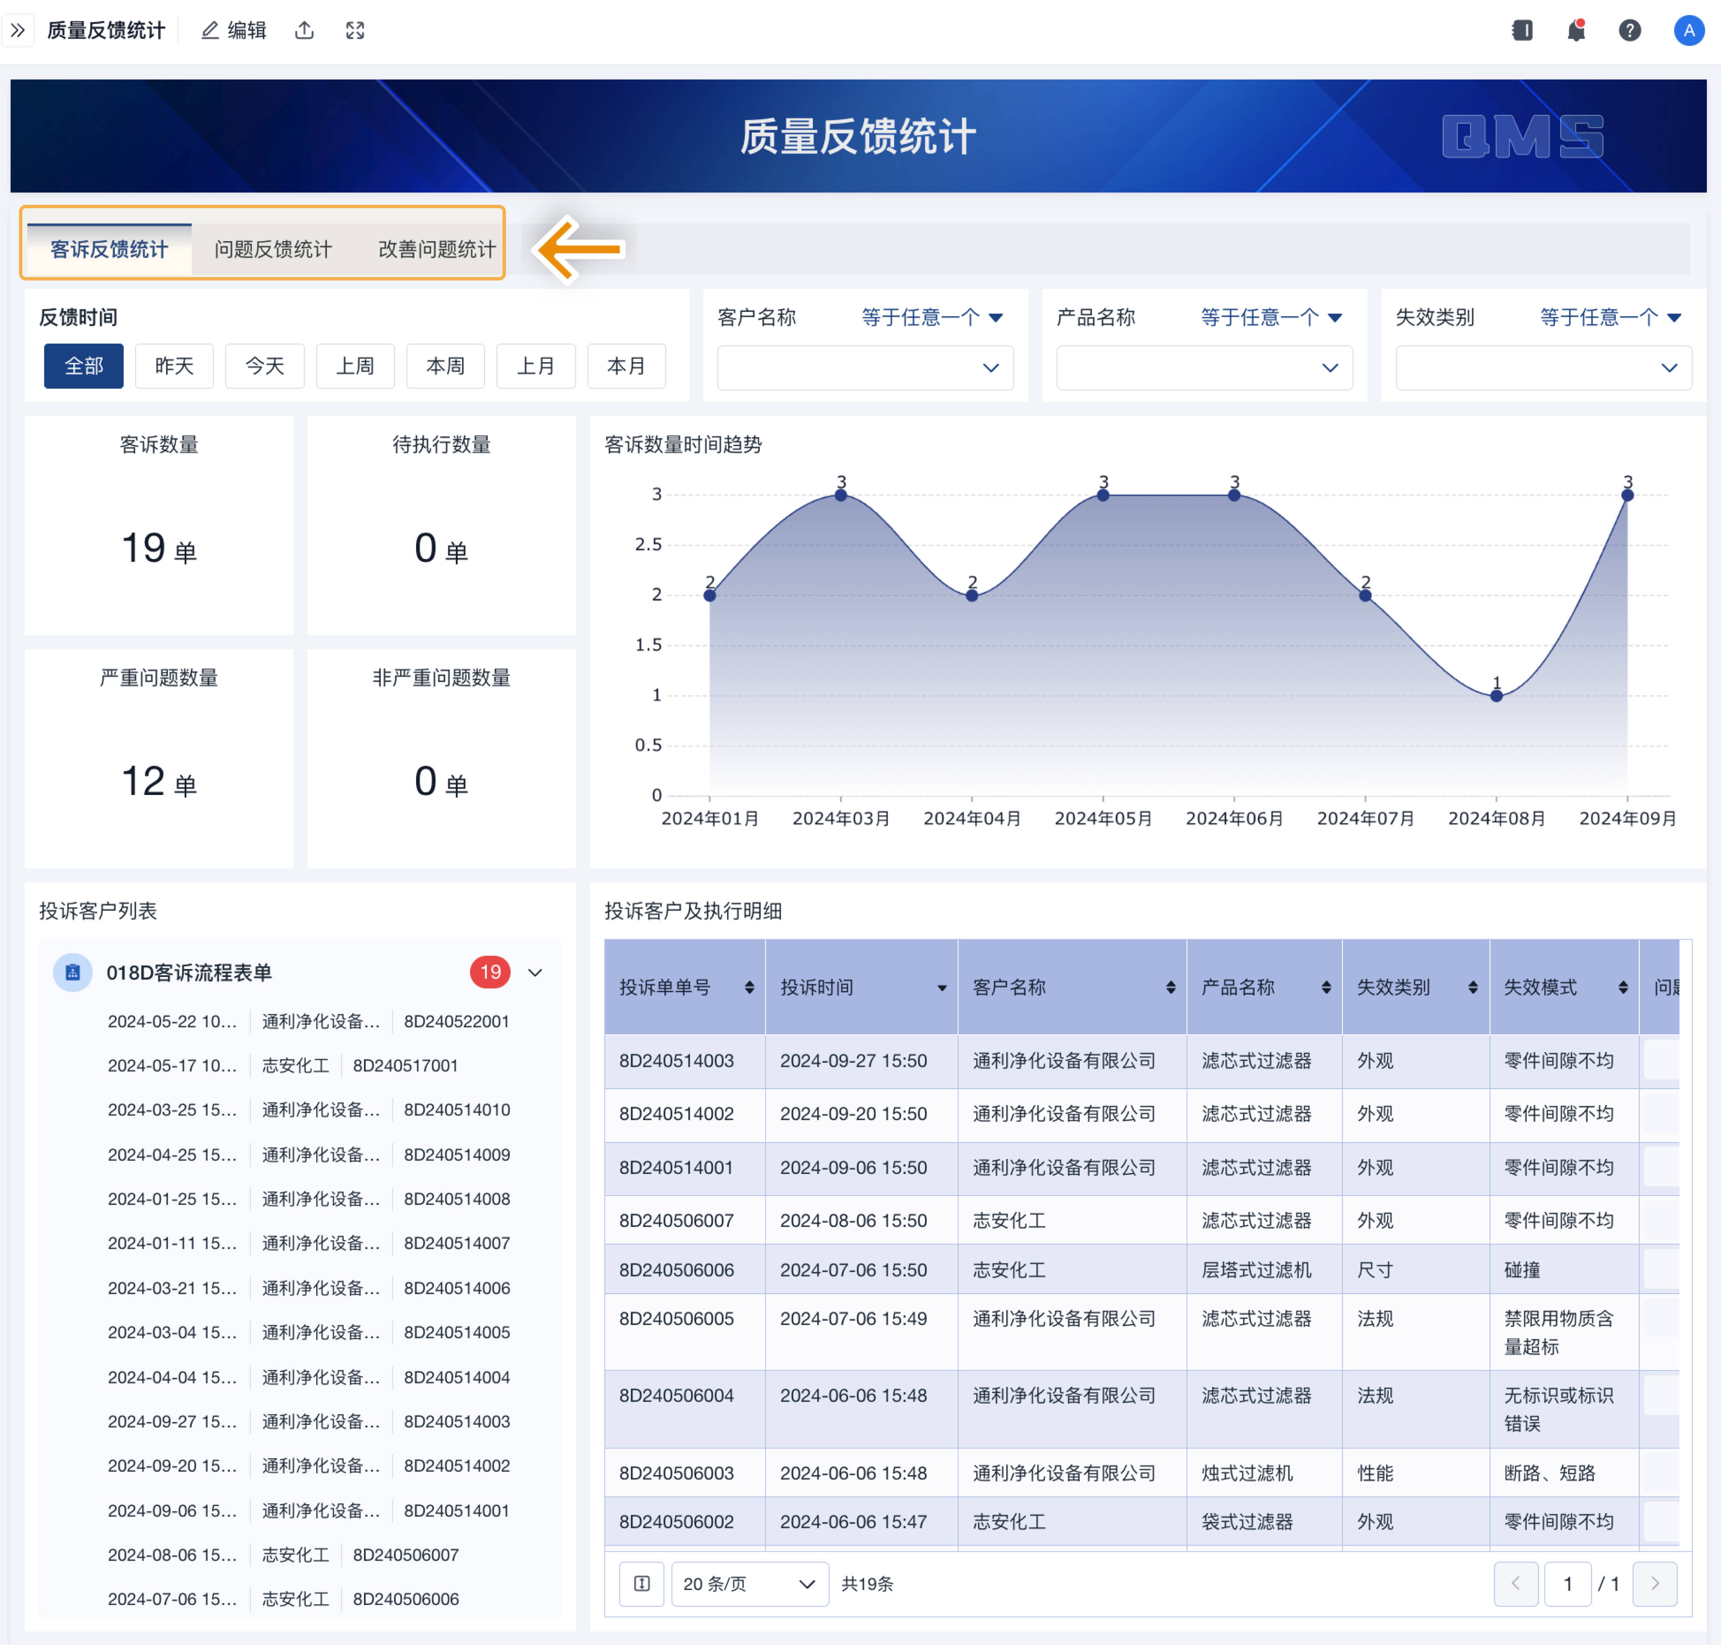Screen dimensions: 1721x1645
Task: Open the user avatar 'A' menu
Action: [x=1689, y=31]
